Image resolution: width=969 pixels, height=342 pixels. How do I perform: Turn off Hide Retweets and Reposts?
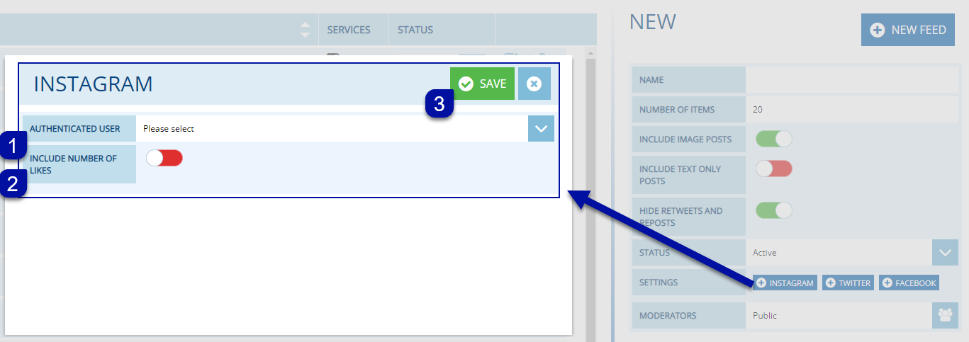[774, 210]
